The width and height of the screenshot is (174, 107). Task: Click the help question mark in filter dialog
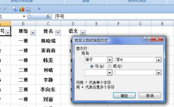tap(147, 39)
